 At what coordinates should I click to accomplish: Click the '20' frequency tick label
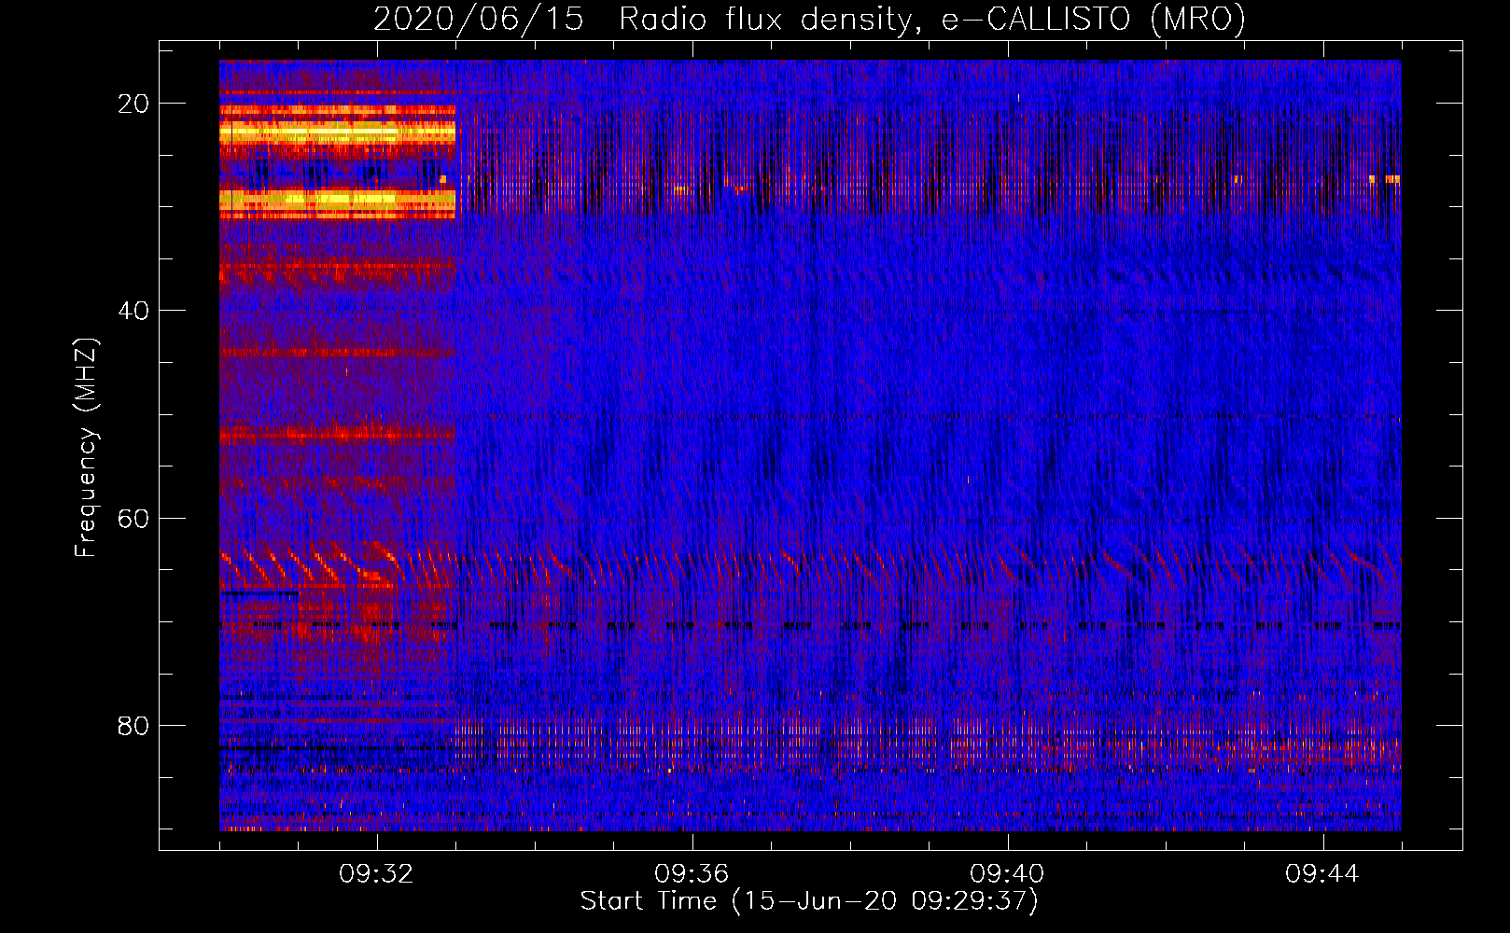coord(134,104)
